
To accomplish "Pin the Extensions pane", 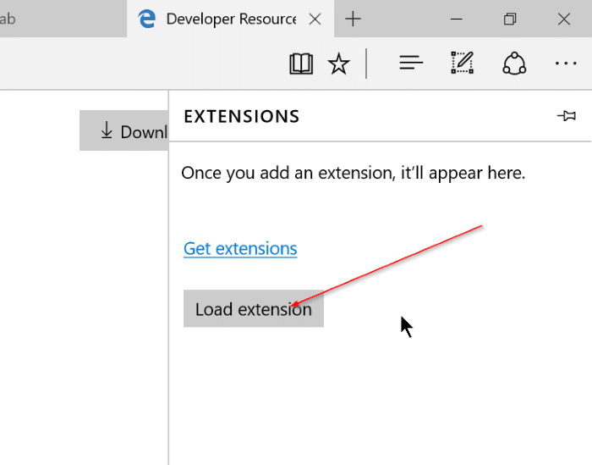I will click(567, 116).
